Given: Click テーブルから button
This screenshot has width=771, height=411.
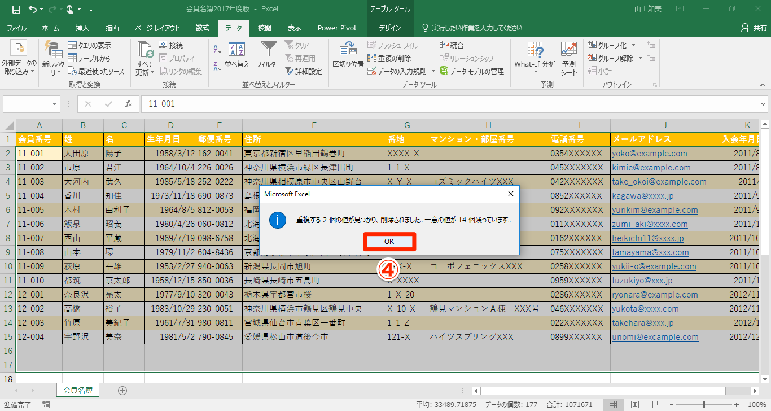Looking at the screenshot, I should 89,58.
